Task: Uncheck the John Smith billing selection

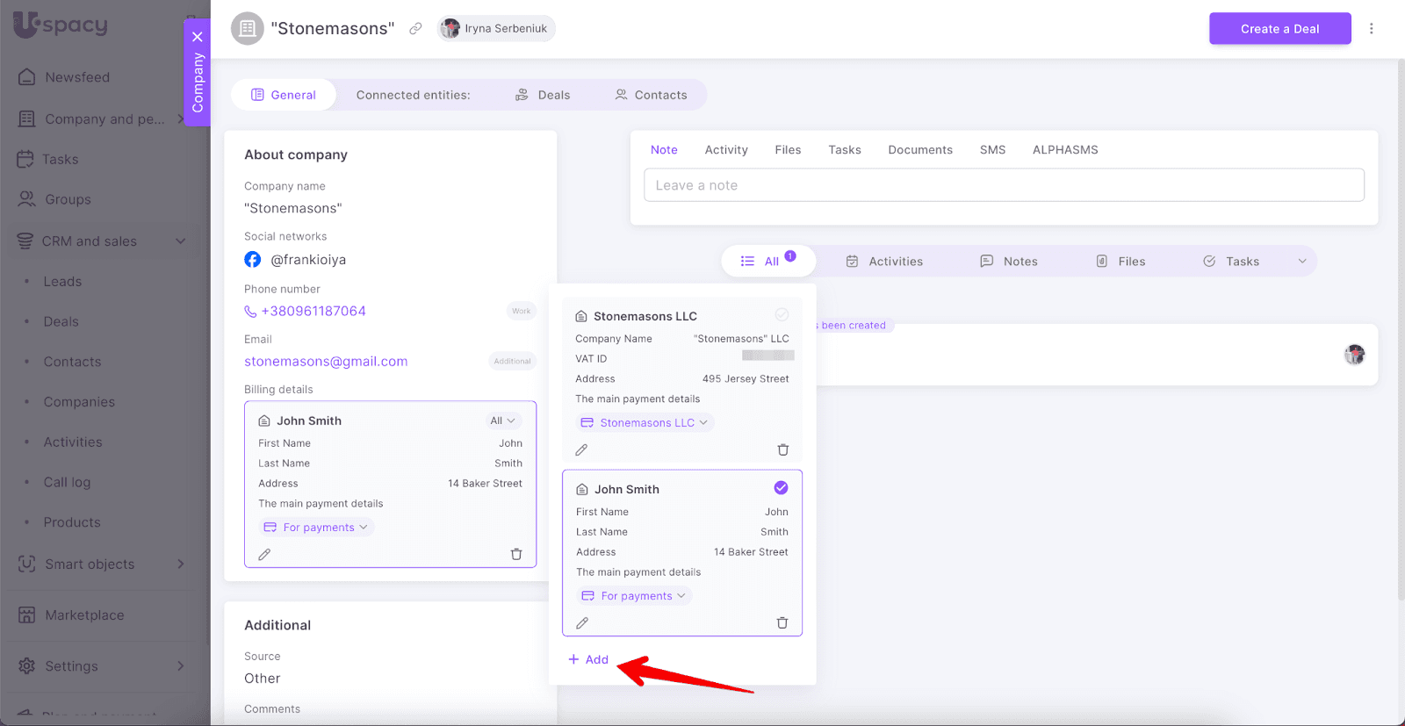Action: (x=781, y=488)
